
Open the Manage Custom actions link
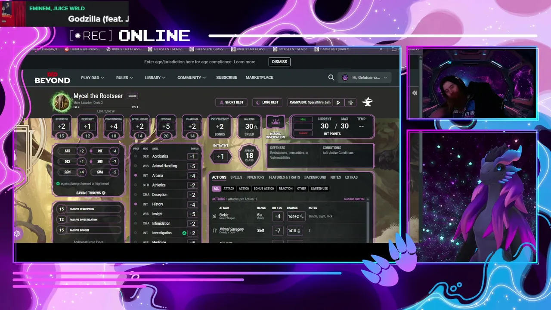coord(354,199)
